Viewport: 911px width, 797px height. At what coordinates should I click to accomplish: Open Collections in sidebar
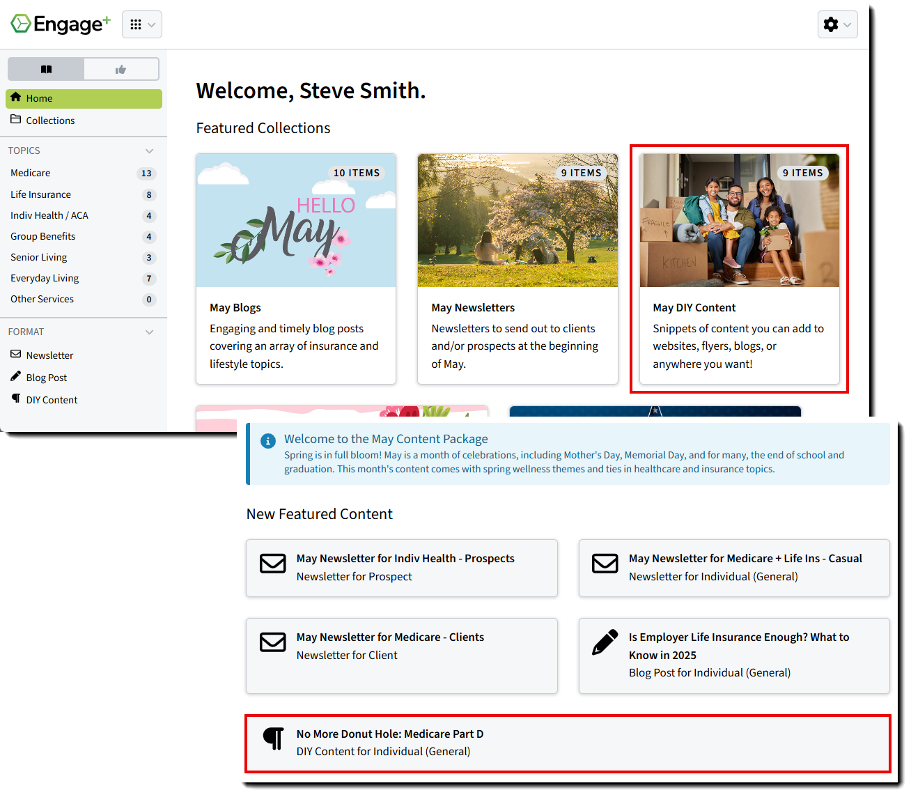(84, 121)
